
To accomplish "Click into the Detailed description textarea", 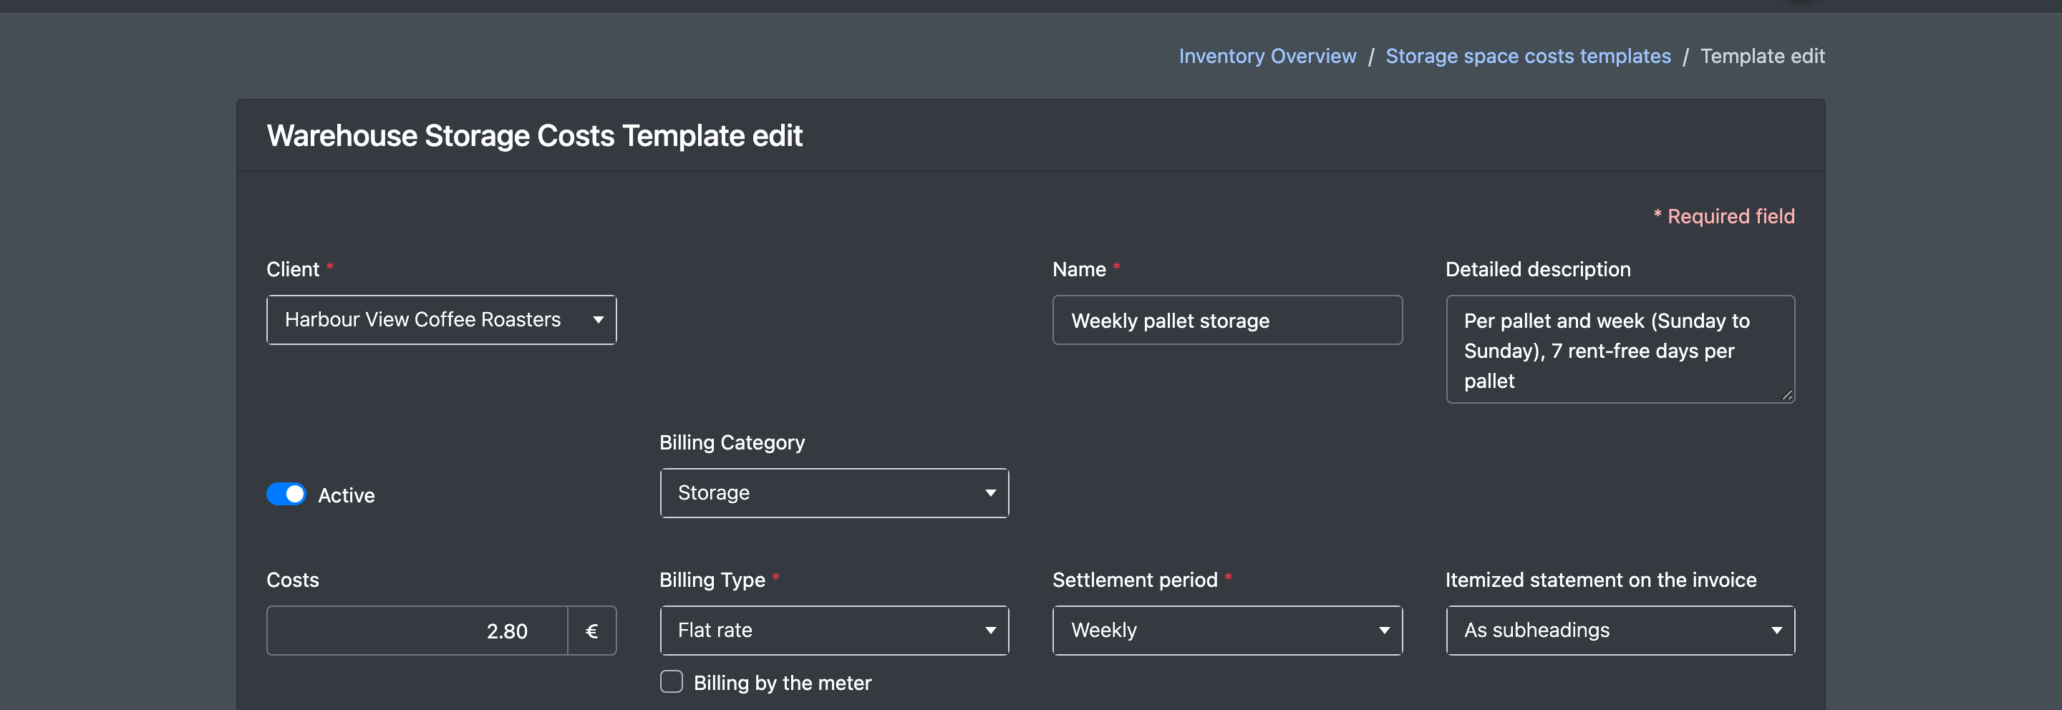I will [1620, 349].
